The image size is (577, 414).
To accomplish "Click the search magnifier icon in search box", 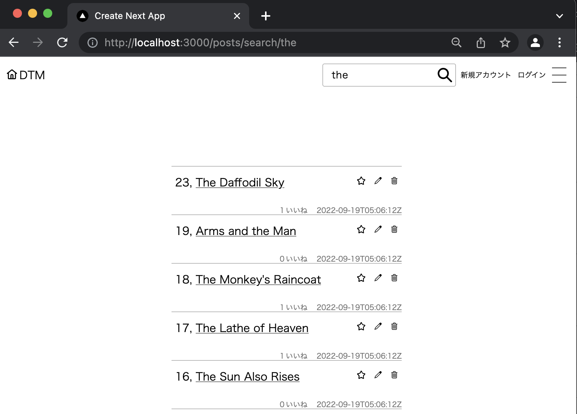I will click(444, 75).
